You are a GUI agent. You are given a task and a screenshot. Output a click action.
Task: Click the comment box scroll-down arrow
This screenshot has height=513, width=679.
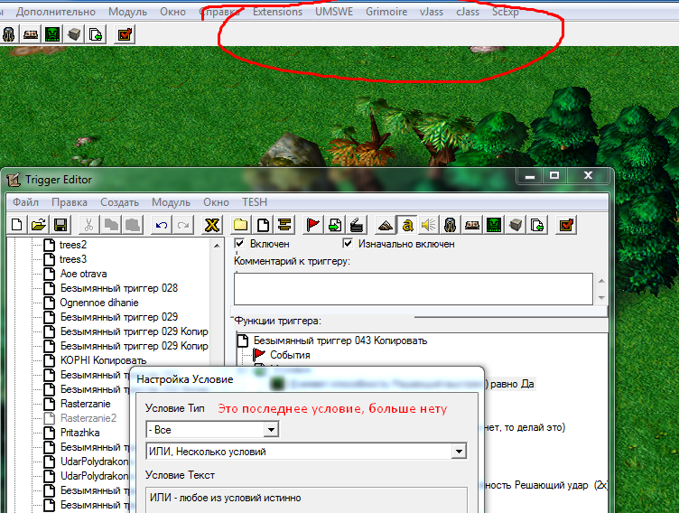(601, 298)
